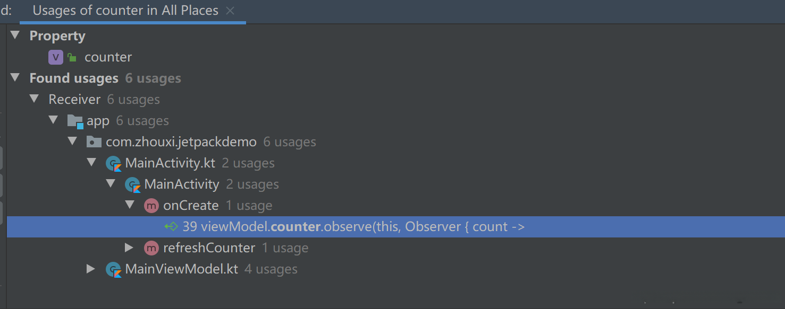Click the green read-usage arrow icon
This screenshot has height=309, width=785.
[171, 227]
